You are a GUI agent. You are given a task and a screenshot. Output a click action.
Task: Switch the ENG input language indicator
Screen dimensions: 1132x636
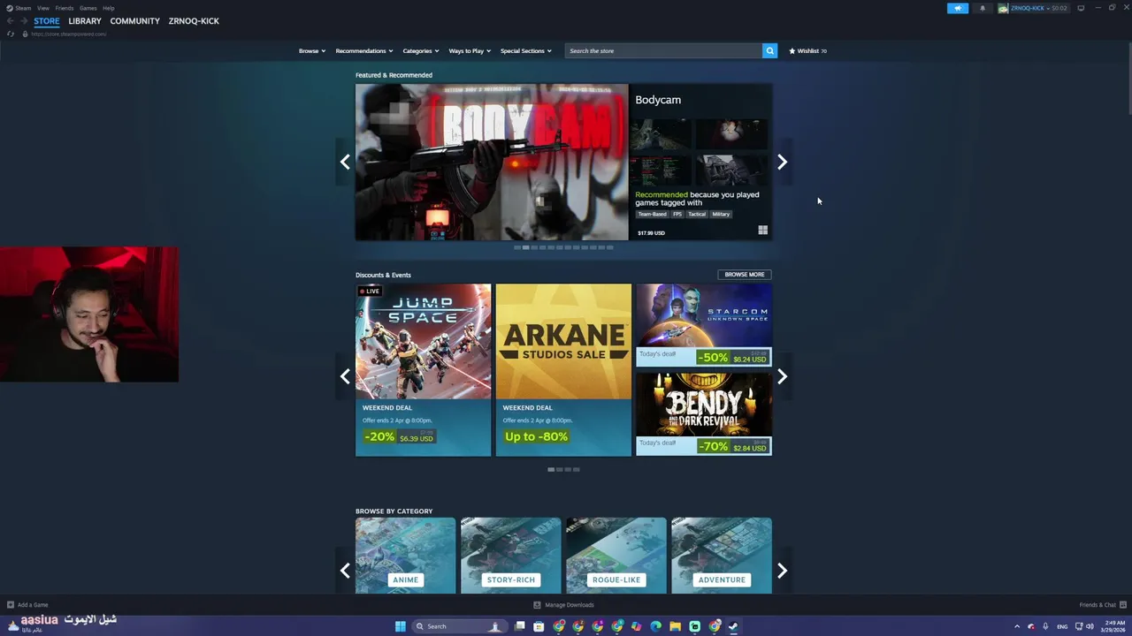click(1062, 626)
